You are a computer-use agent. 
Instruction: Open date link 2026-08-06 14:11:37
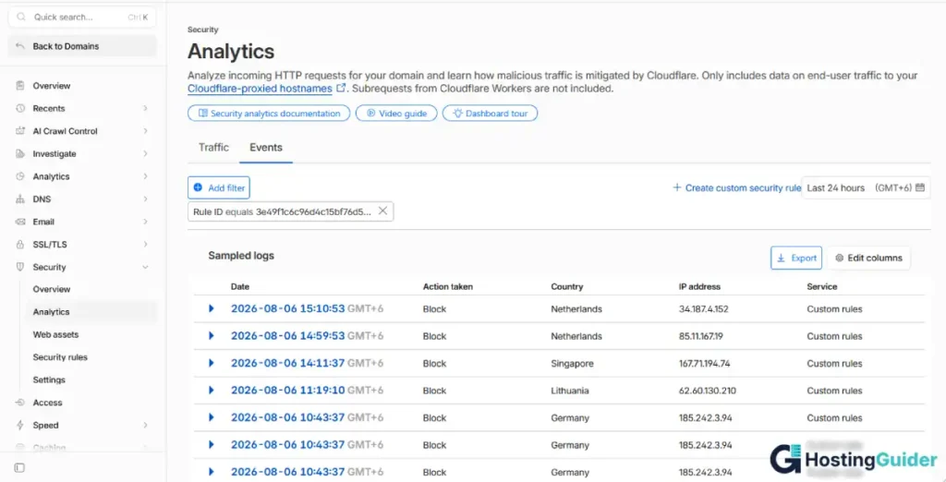coord(288,363)
